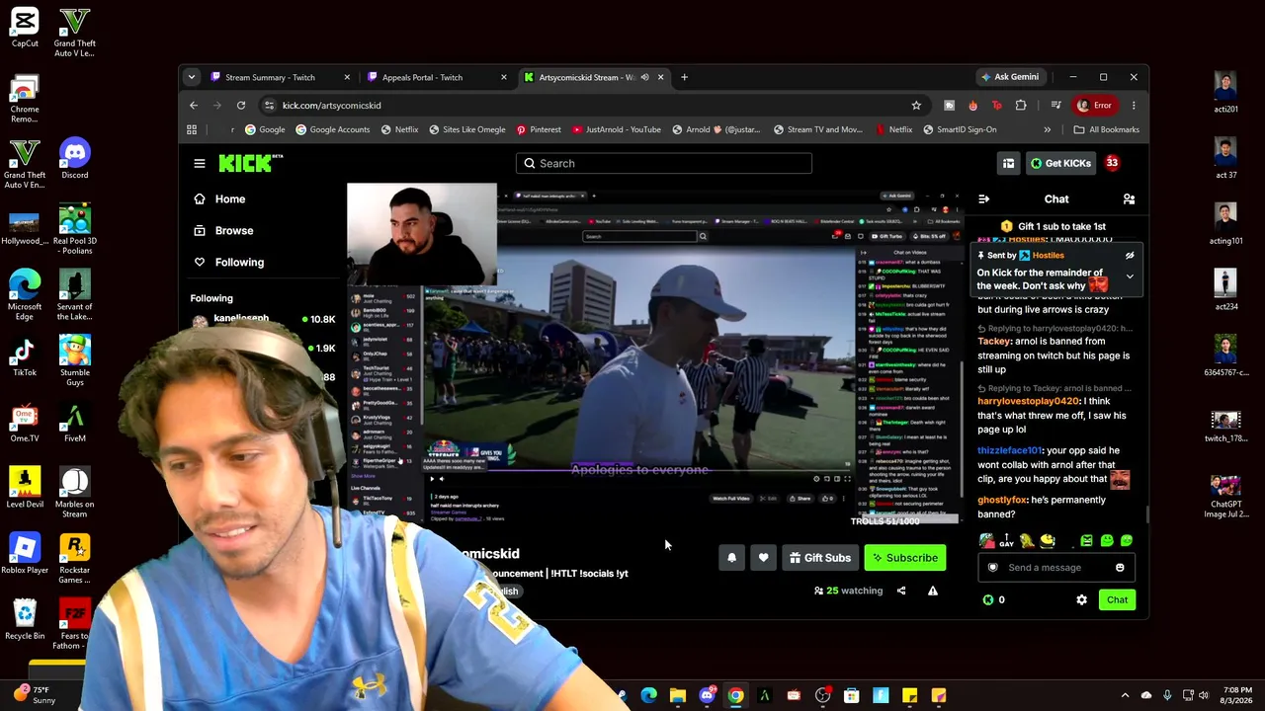This screenshot has width=1265, height=711.
Task: Open the Sites Like Omegle bookmark
Action: (x=466, y=129)
